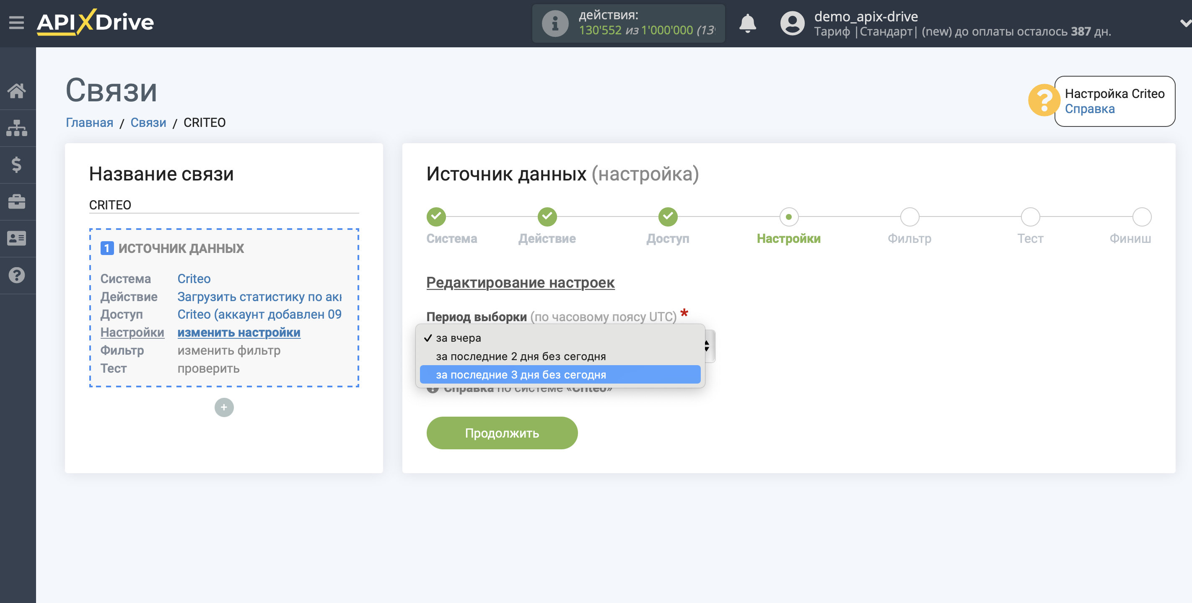Open the contact card icon in sidebar
1192x603 pixels.
coord(17,238)
